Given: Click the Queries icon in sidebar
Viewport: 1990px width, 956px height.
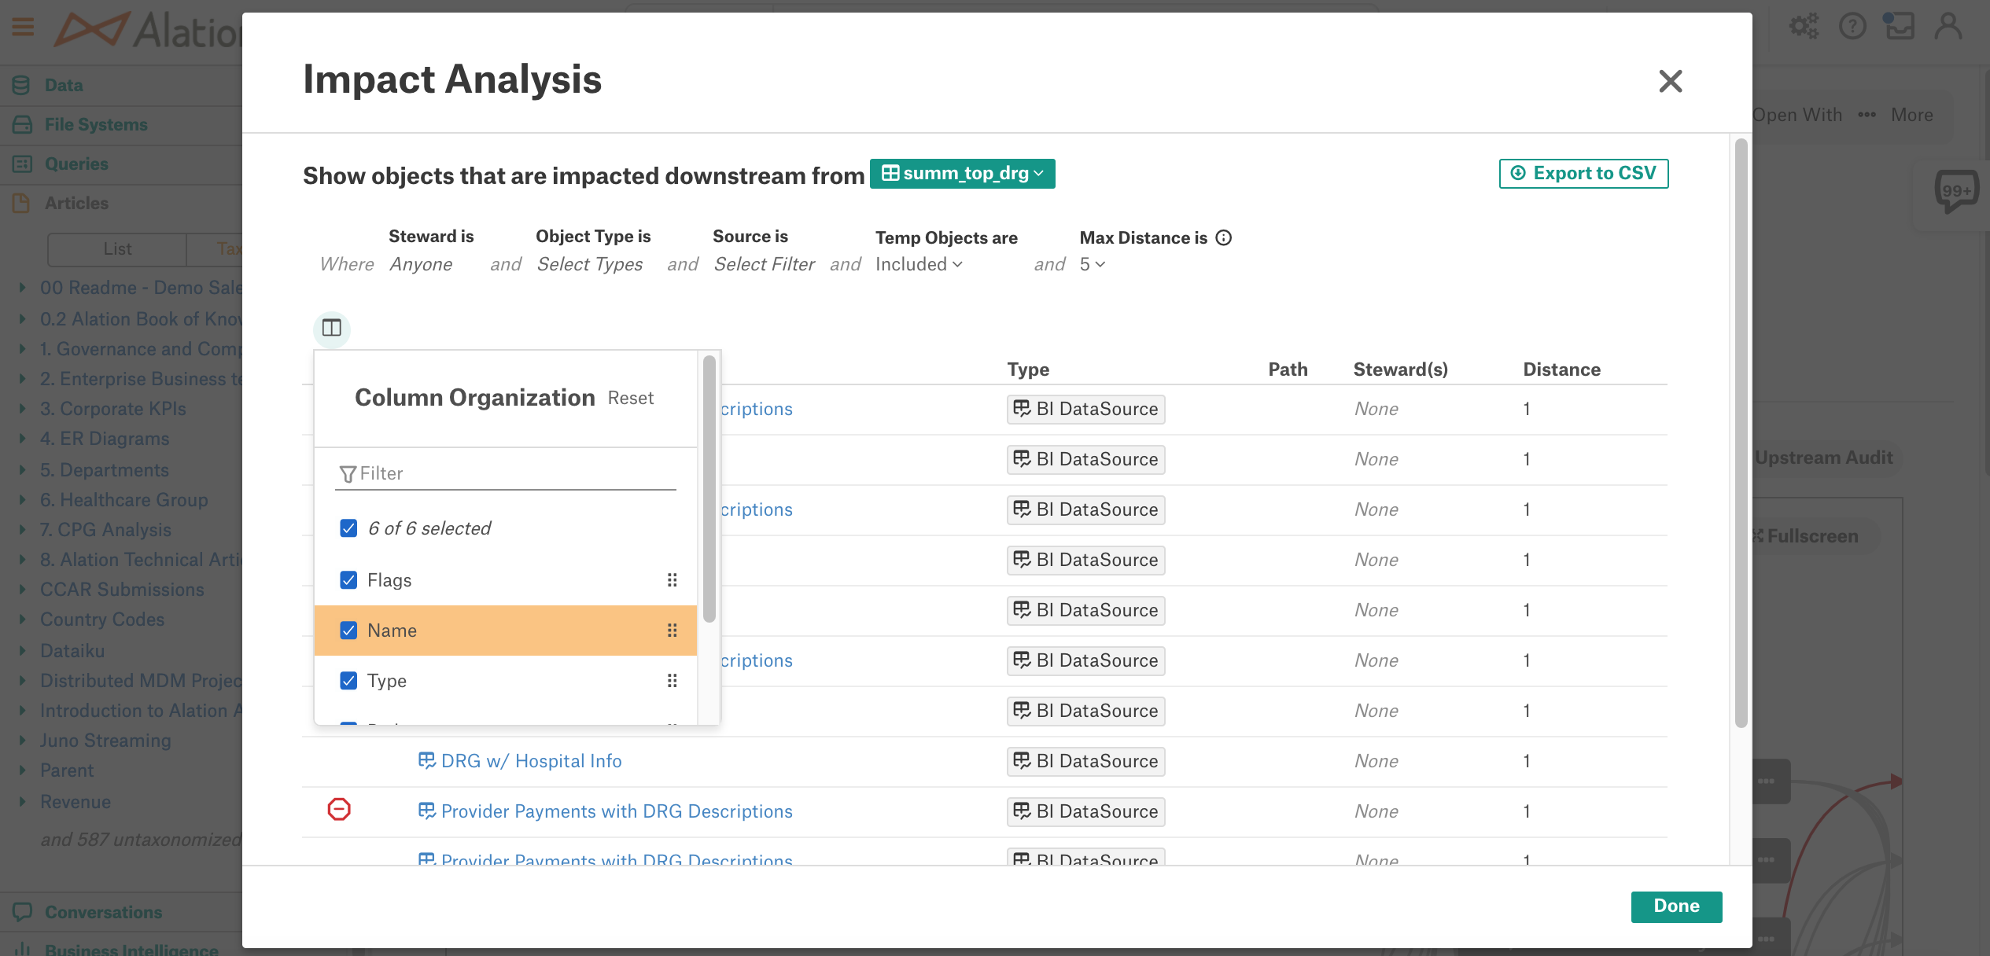Looking at the screenshot, I should 21,164.
